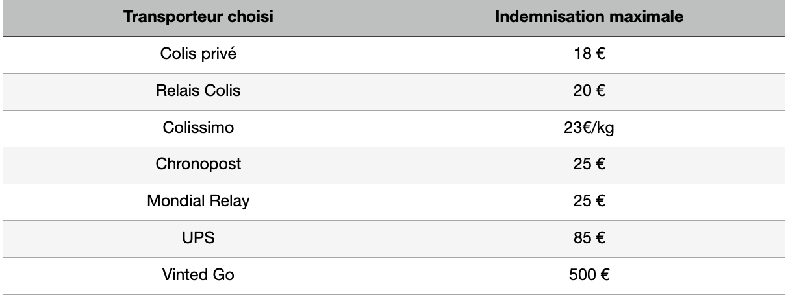Select the '85 €' compensation cell
Image resolution: width=786 pixels, height=297 pixels.
click(x=590, y=238)
